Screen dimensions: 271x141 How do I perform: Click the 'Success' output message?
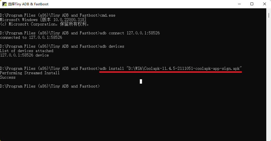coord(8,78)
